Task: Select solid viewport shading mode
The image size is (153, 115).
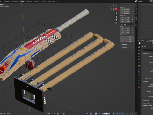Action: tap(105, 114)
